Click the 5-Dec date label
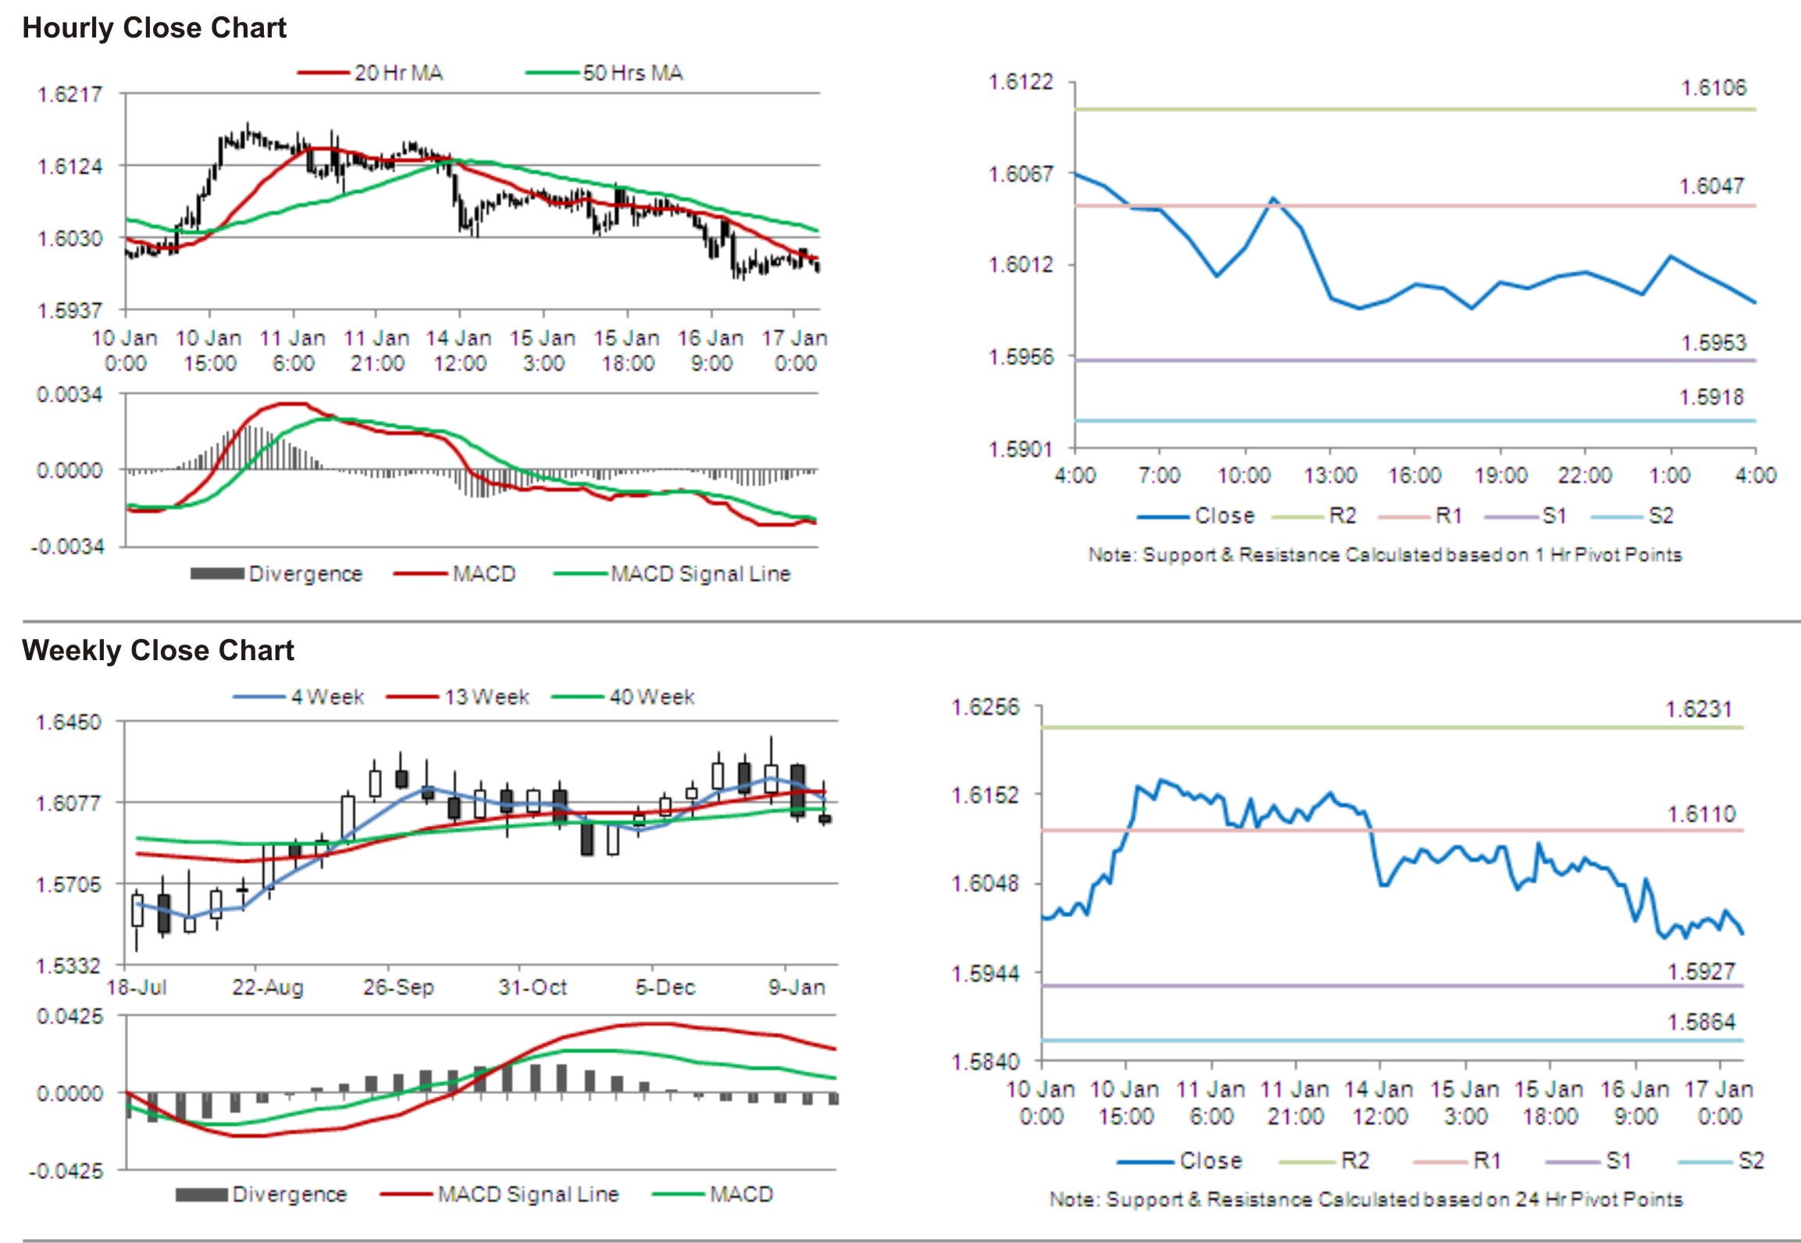Viewport: 1801px width, 1243px height. pyautogui.click(x=665, y=988)
